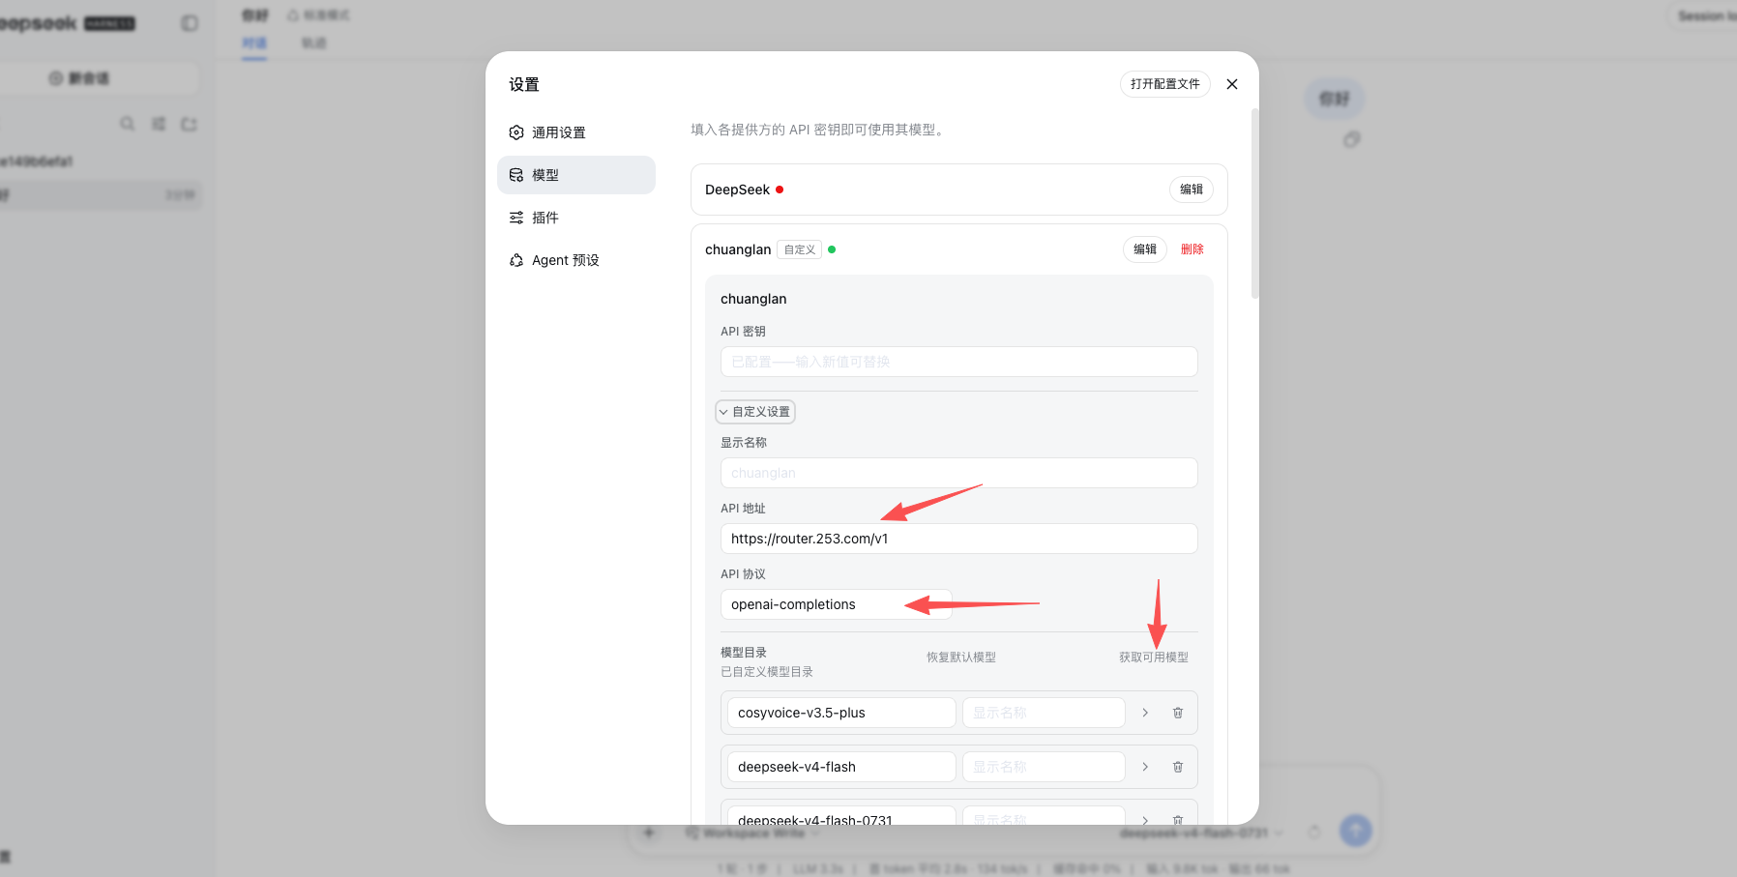Expand the cosyvoice-v3.5-plus model row chevron
The height and width of the screenshot is (877, 1737).
pos(1145,713)
